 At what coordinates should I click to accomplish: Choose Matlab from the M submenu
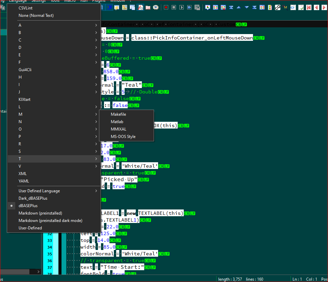point(127,121)
